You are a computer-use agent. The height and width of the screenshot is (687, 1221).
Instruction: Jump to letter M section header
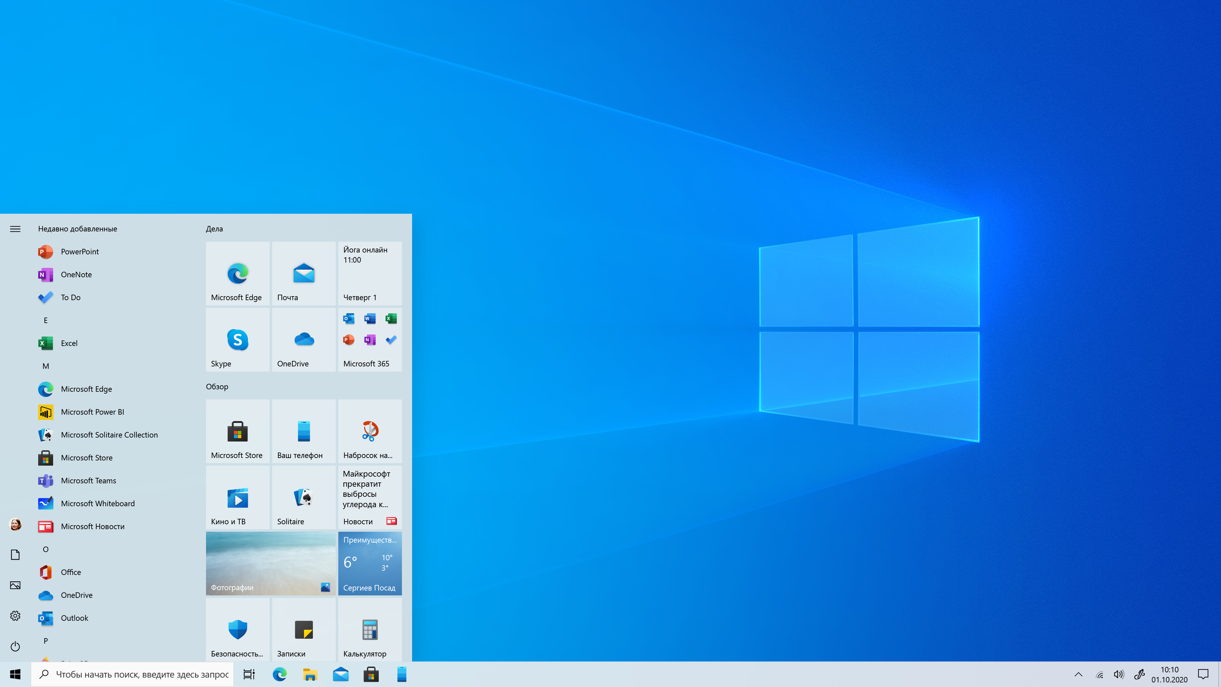(45, 366)
